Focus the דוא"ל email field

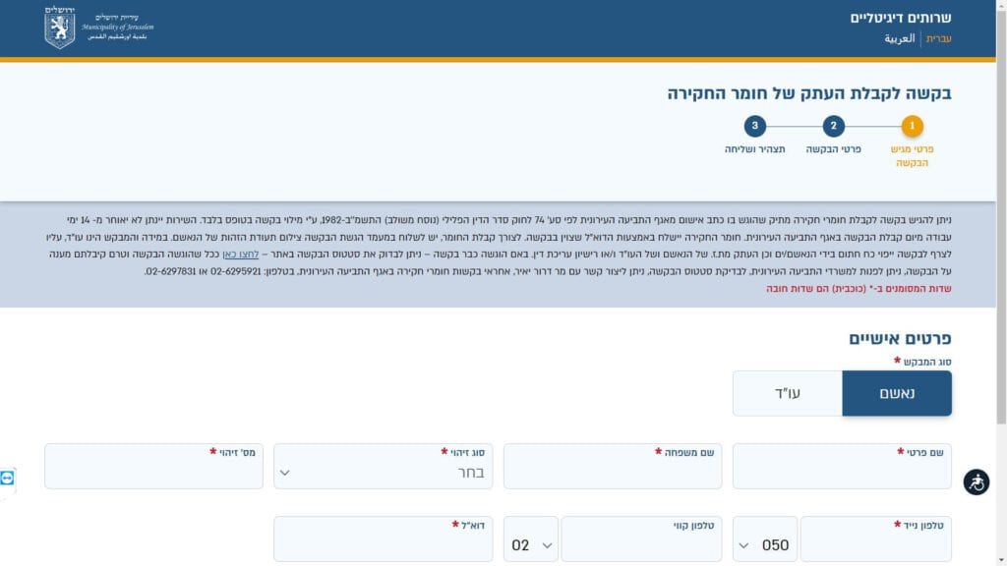[x=383, y=544]
